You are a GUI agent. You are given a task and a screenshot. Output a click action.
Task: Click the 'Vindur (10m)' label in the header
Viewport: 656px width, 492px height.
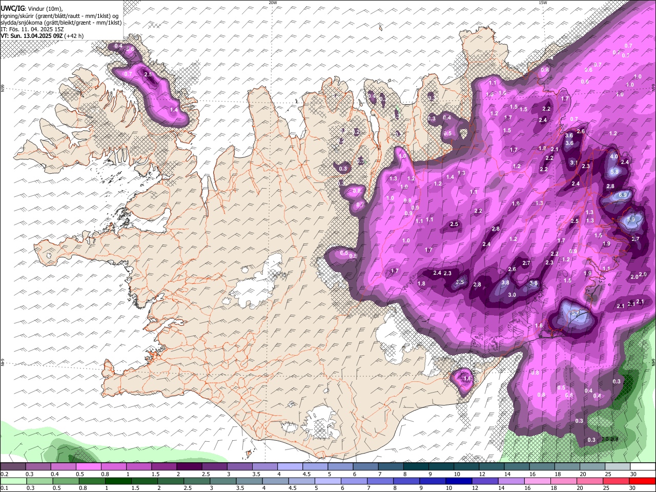click(45, 9)
